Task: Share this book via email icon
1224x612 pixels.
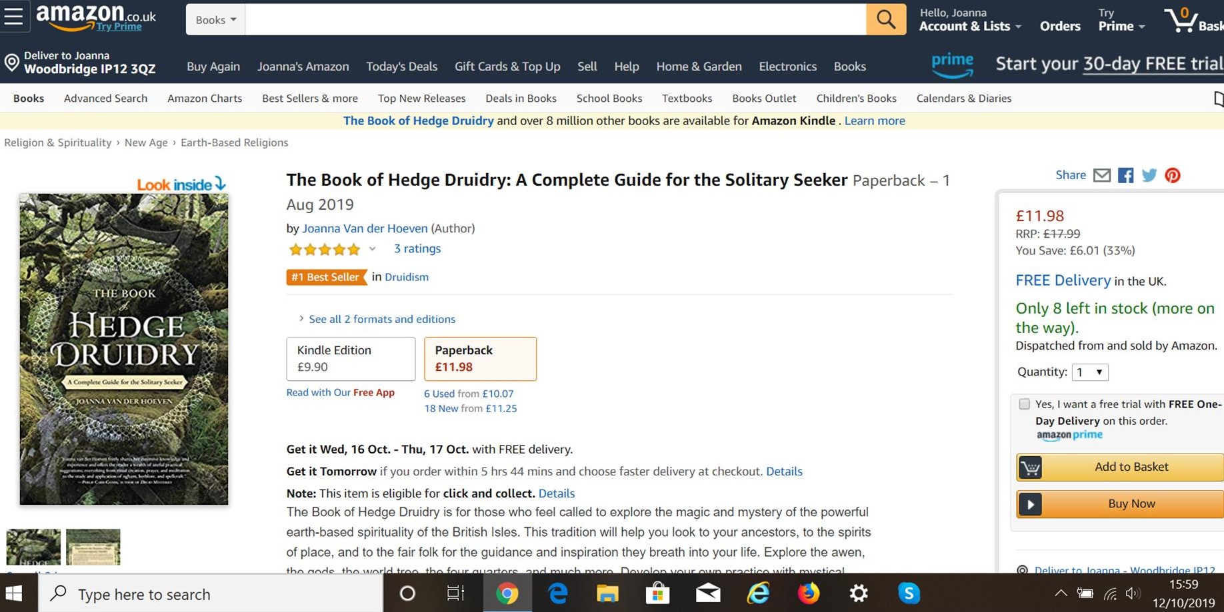Action: (x=1102, y=175)
